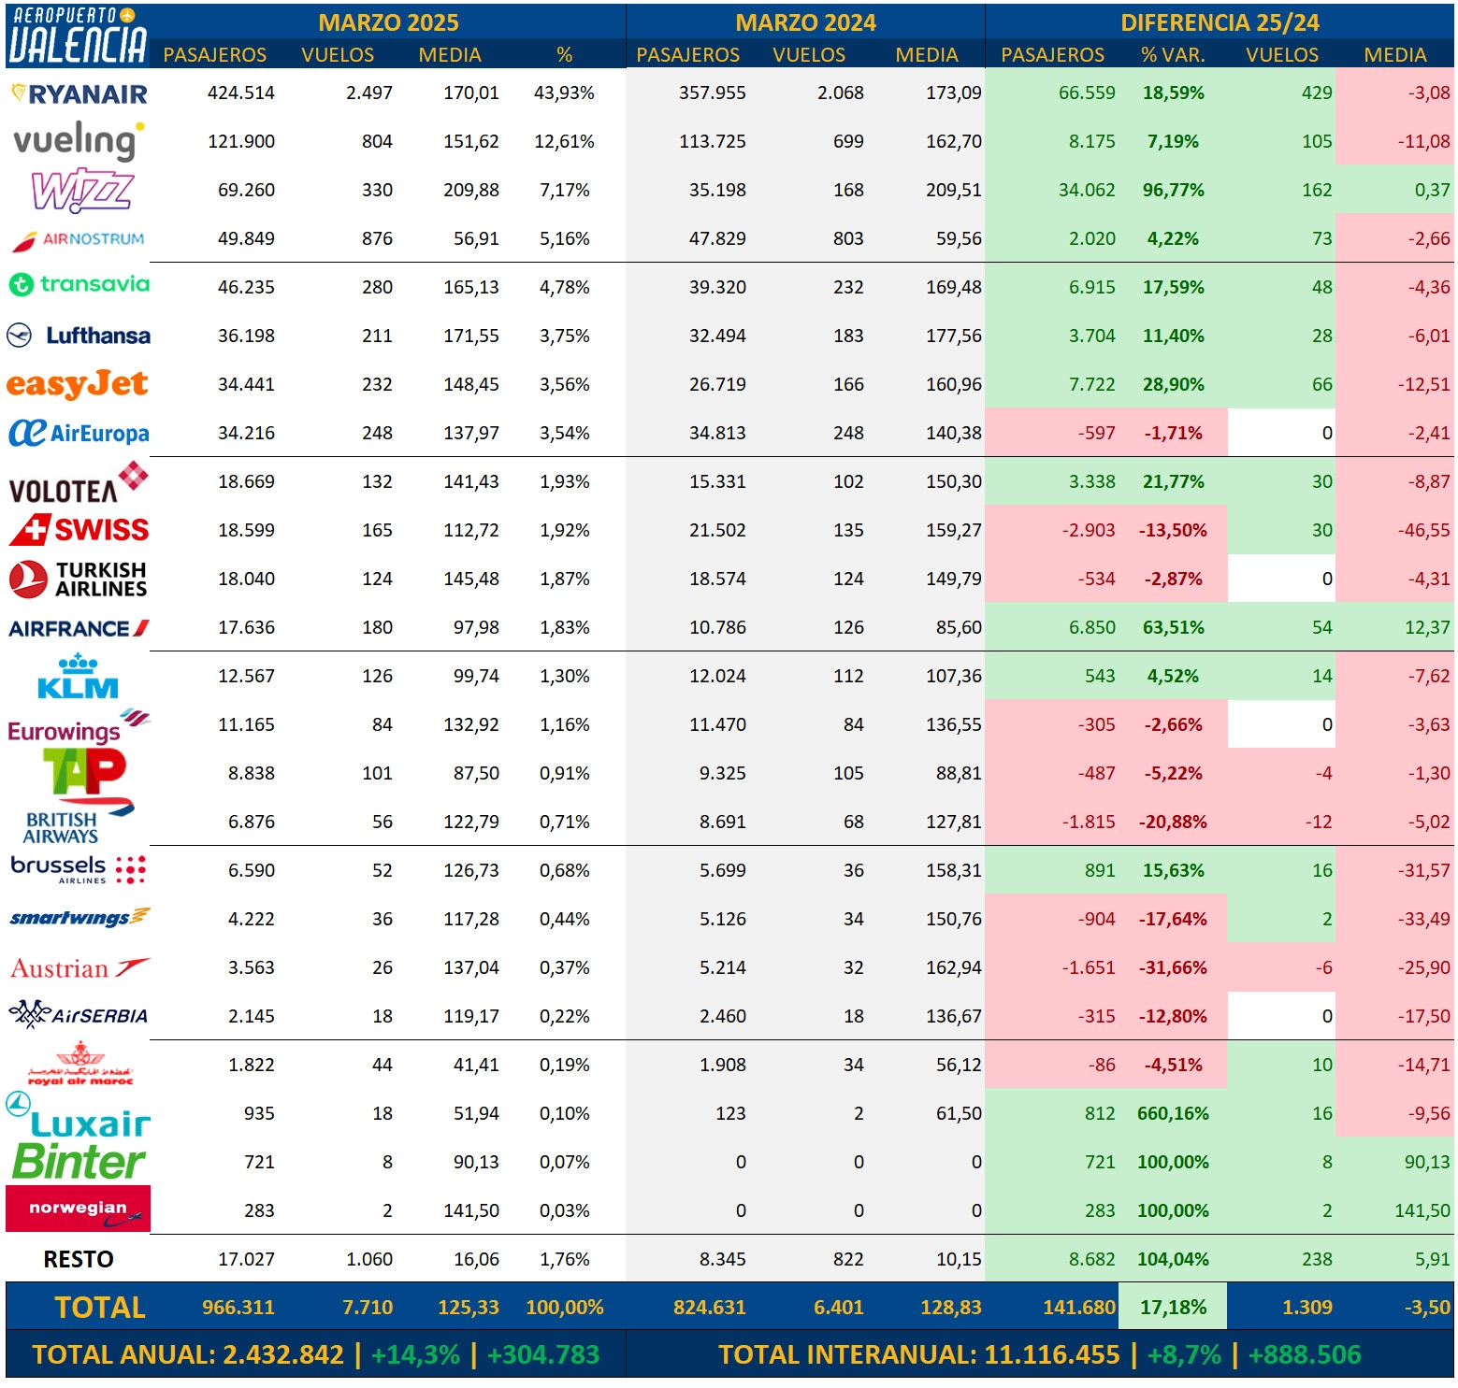This screenshot has width=1458, height=1388.
Task: Select the green 17,18% total variation cell
Action: coord(1173,1307)
